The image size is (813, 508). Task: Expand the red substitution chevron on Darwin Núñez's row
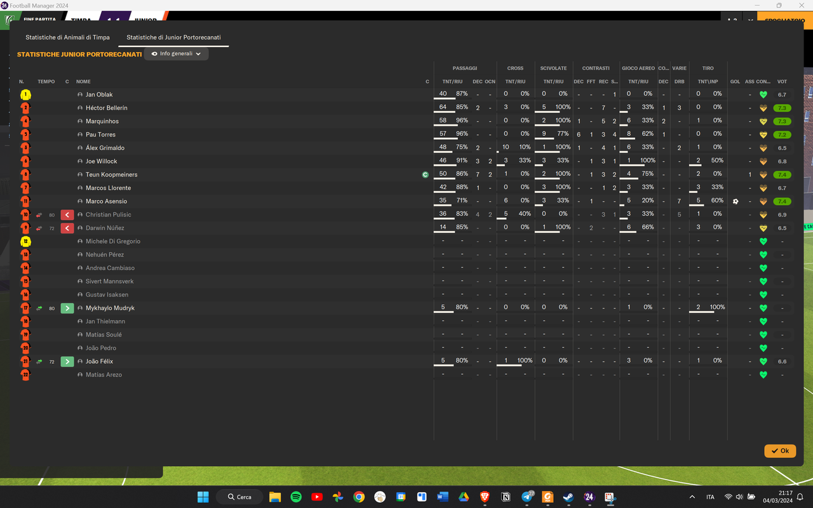[x=67, y=228]
